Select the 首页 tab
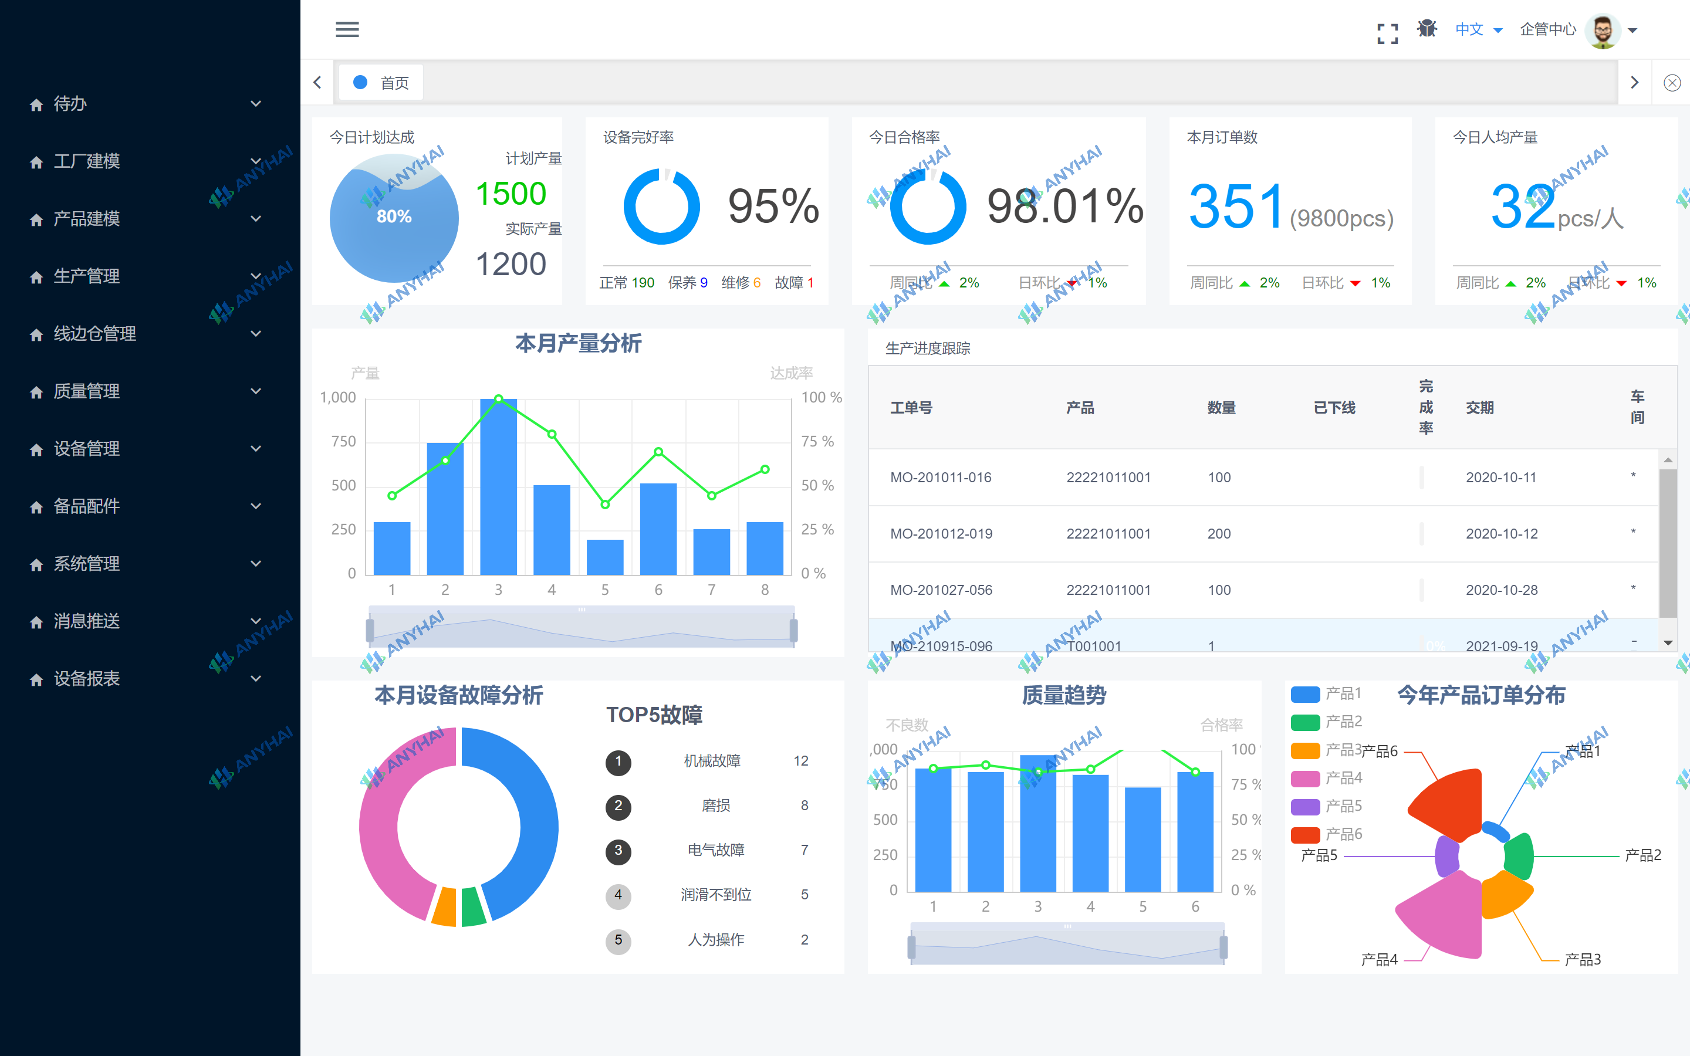The image size is (1690, 1056). 381,83
